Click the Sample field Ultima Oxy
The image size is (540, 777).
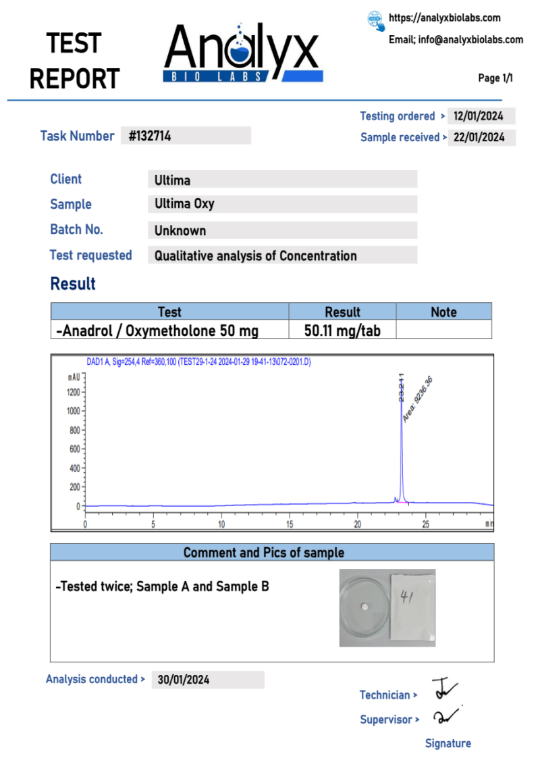point(282,204)
